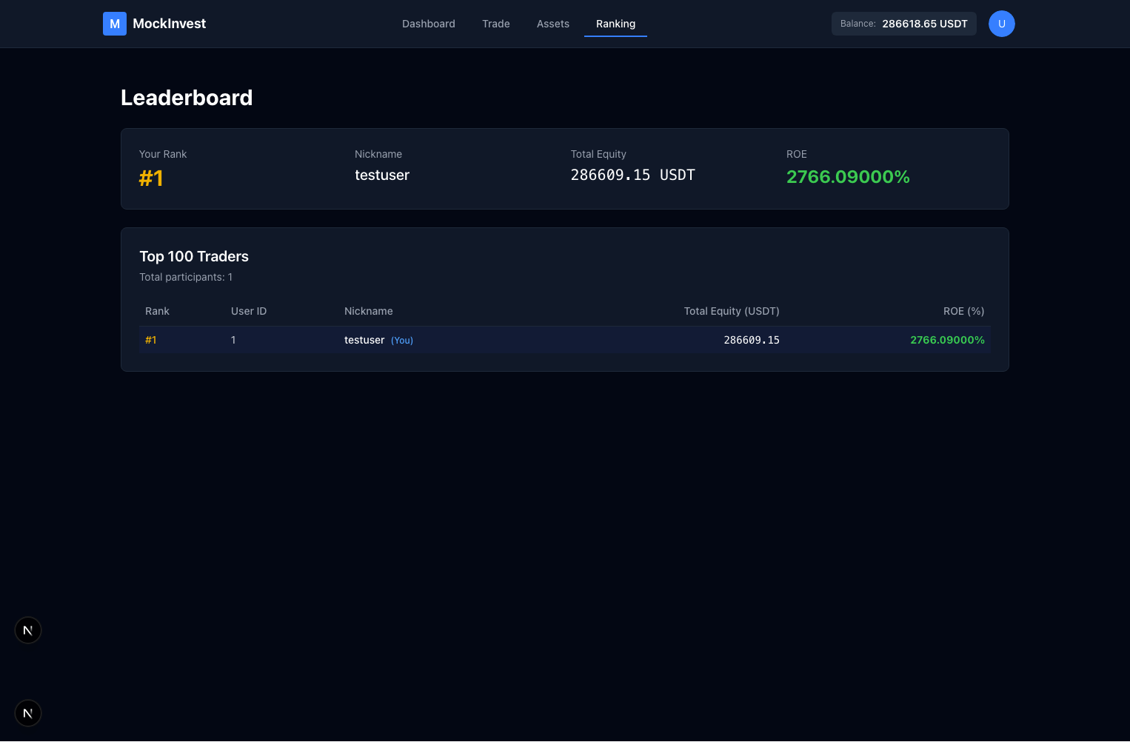Click the Rank column header
The image size is (1130, 742).
point(157,311)
